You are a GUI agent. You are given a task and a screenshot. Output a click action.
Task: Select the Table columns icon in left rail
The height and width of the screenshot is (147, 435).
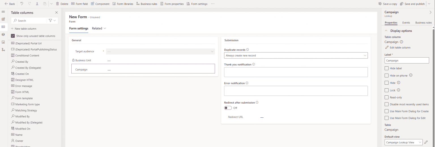(x=3, y=27)
